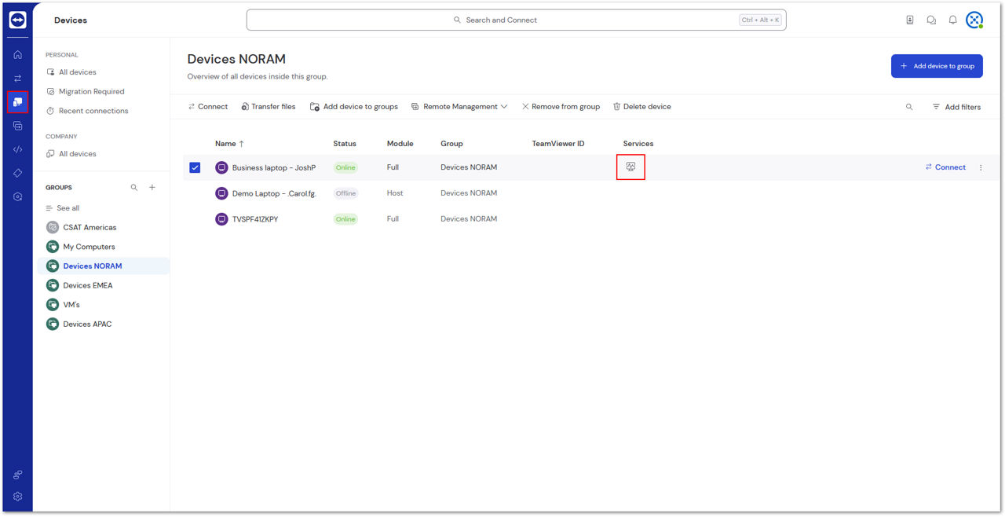Sort by the Name column header
Viewport: 1005px width, 517px height.
[x=229, y=144]
